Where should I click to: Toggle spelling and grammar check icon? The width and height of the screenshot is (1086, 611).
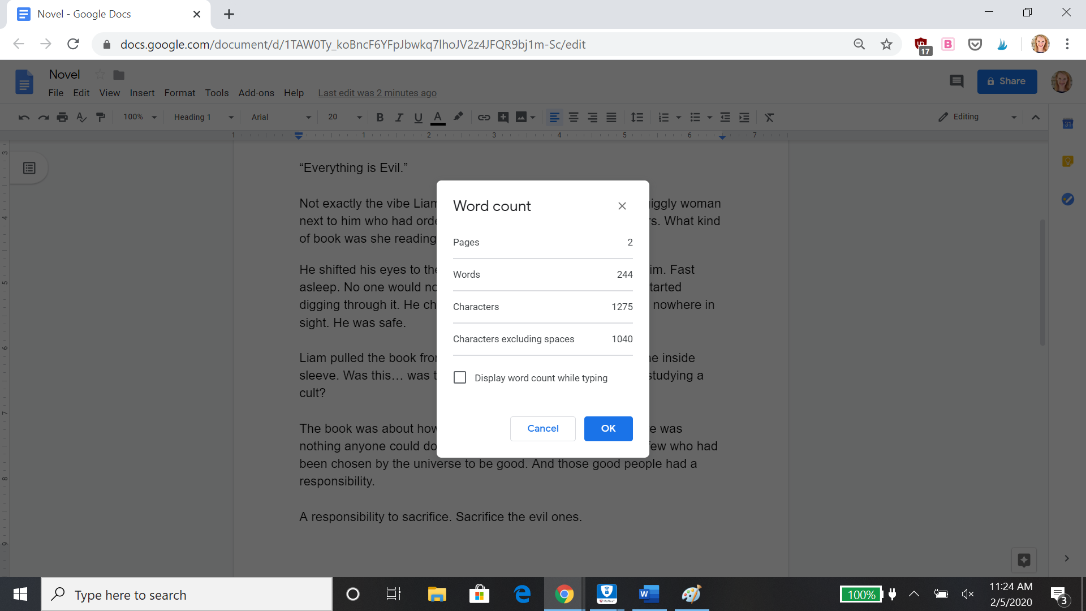[x=82, y=117]
